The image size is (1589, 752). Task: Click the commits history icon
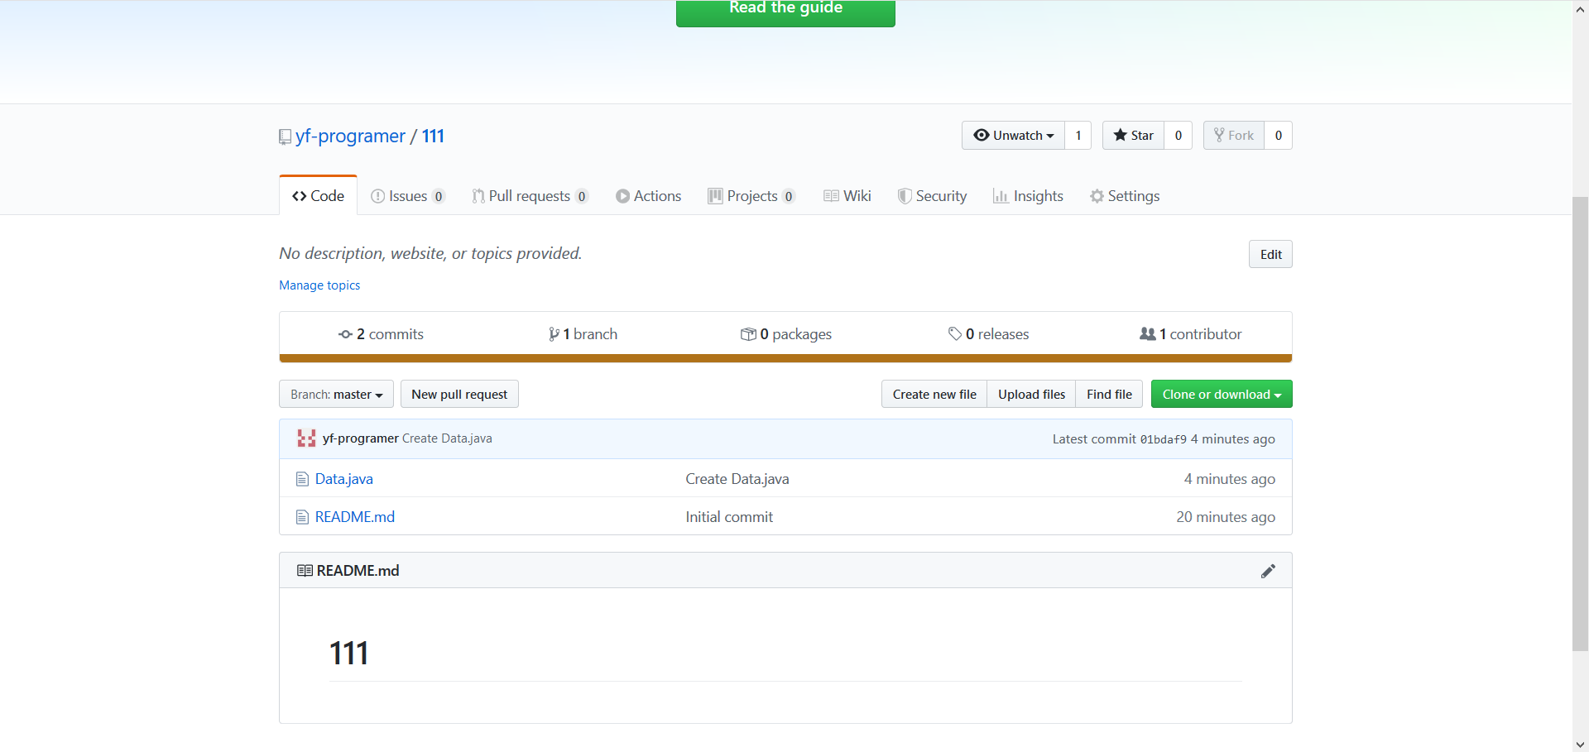(346, 333)
